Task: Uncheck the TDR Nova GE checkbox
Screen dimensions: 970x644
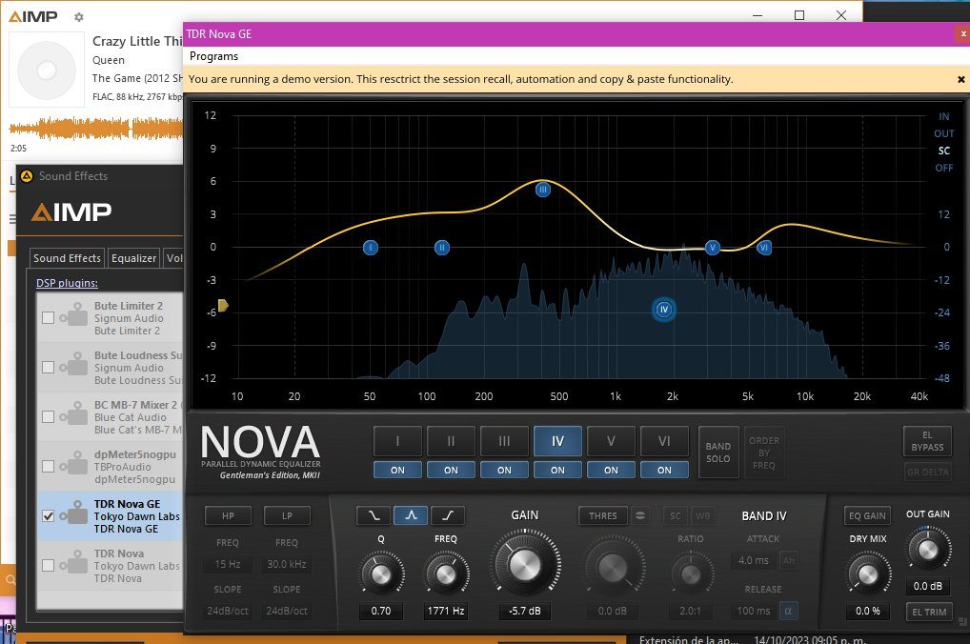Action: (x=48, y=515)
